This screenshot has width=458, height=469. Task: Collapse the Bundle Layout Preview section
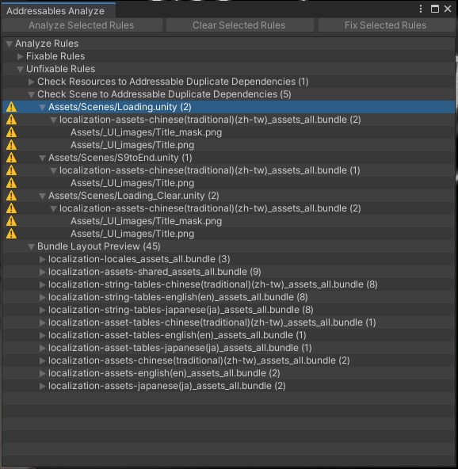[x=32, y=246]
